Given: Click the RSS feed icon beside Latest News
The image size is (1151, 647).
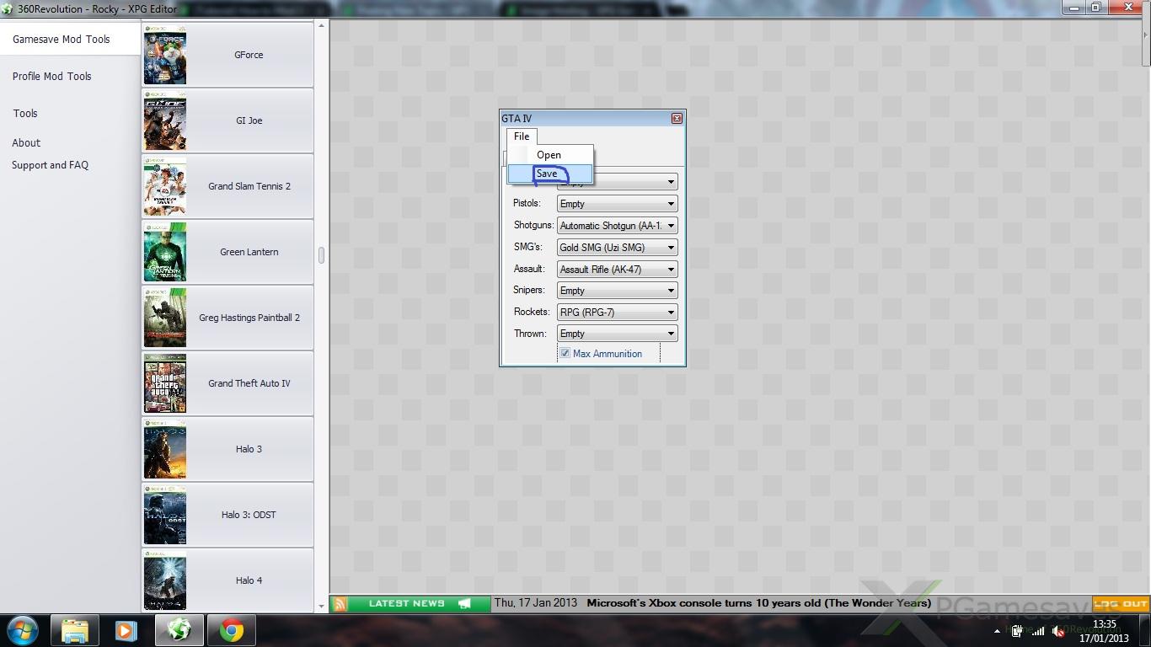Looking at the screenshot, I should (x=340, y=604).
